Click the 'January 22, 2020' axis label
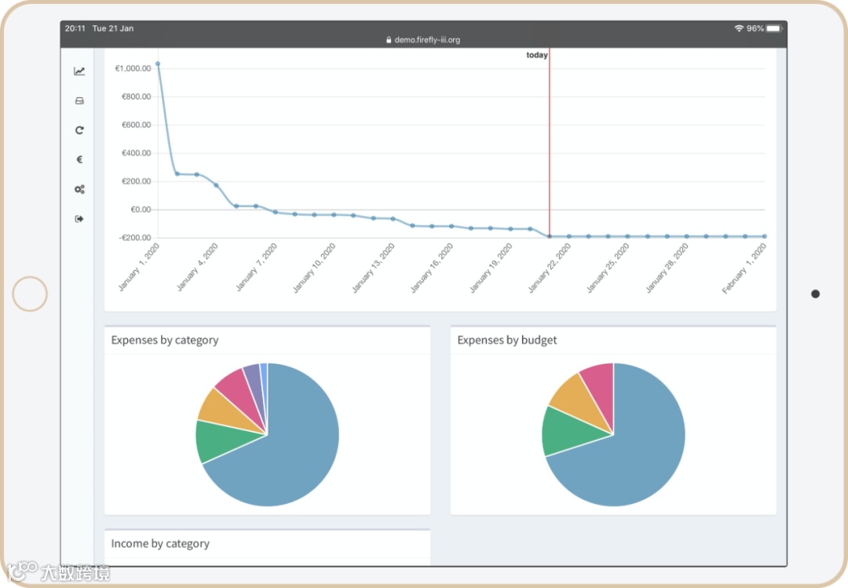The height and width of the screenshot is (588, 848). tap(550, 268)
